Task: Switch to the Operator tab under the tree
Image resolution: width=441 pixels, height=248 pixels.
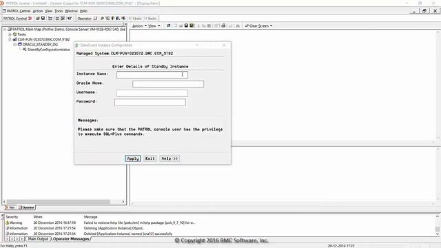Action: [26, 207]
